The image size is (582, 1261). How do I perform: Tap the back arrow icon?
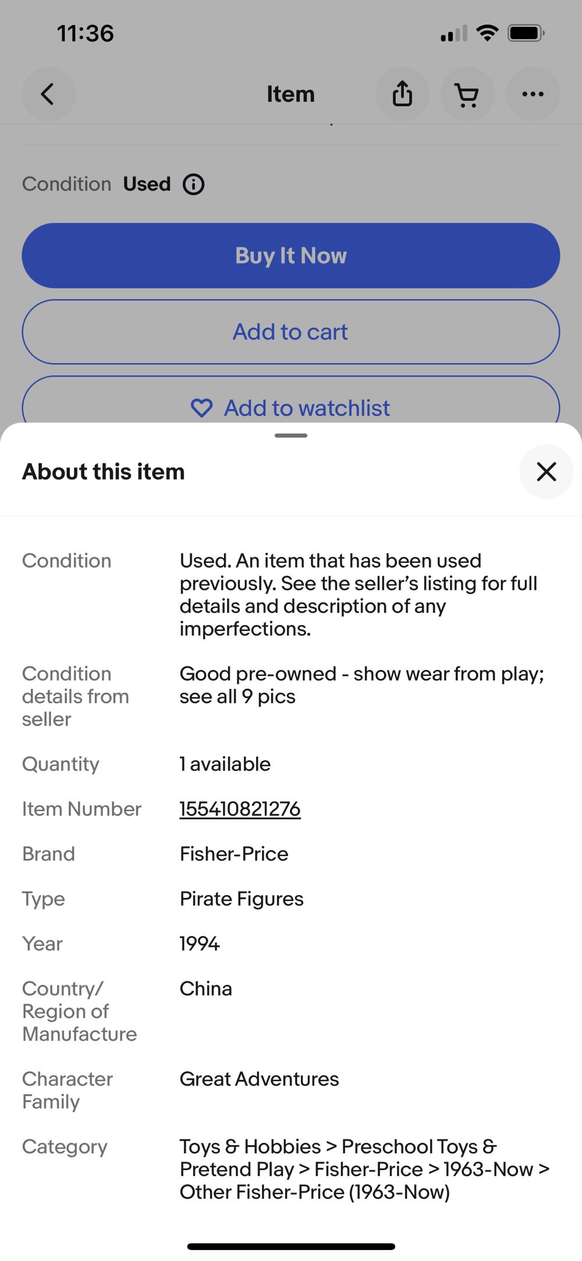point(48,94)
